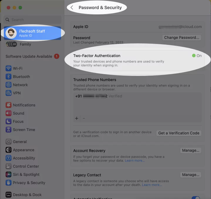This screenshot has width=211, height=199.
Task: Click the Screen Time hourglass icon
Action: [8, 130]
